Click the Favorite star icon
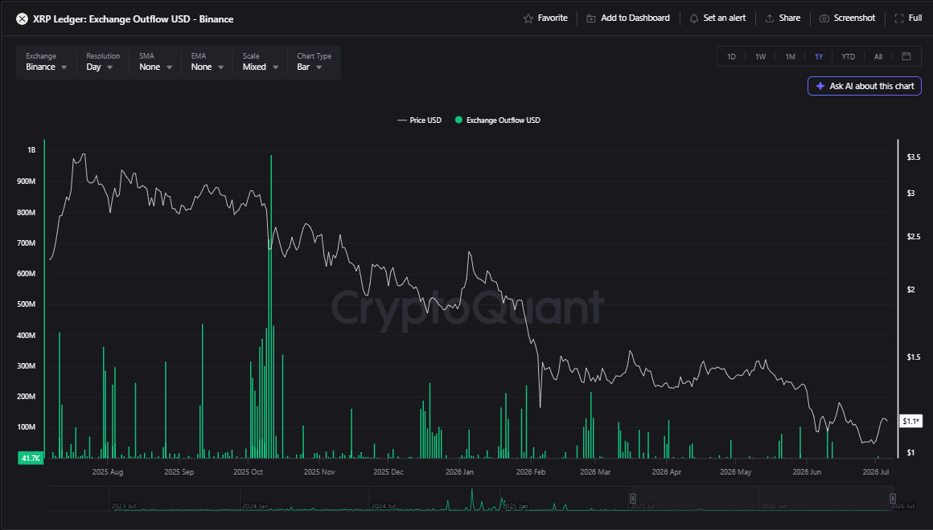933x530 pixels. point(528,18)
